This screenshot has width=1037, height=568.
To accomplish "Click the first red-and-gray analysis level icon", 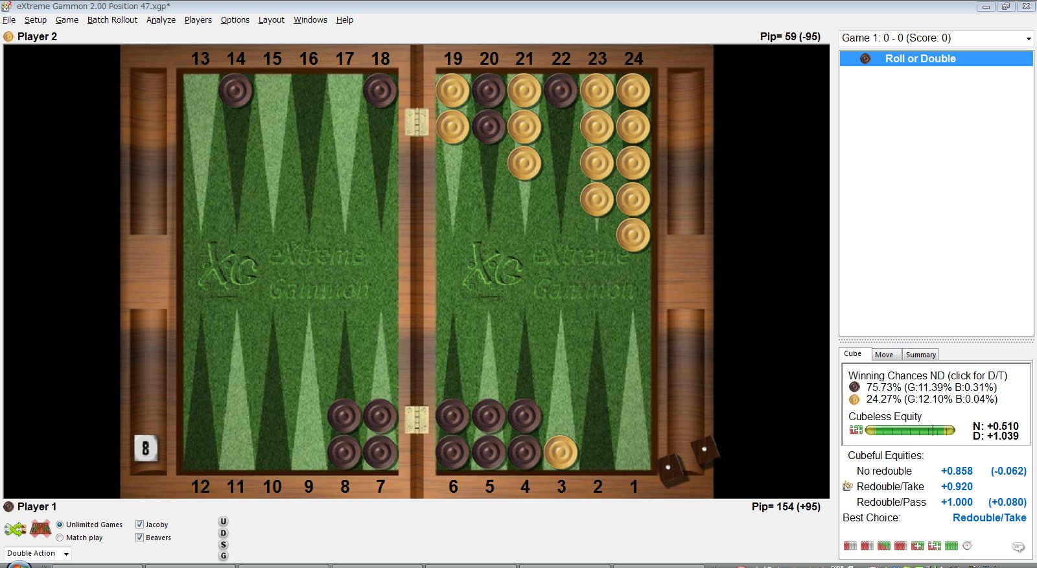I will click(850, 546).
